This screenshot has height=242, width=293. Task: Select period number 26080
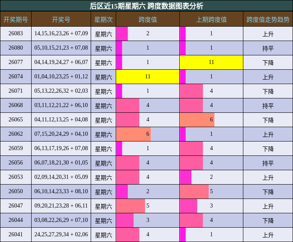coord(16,48)
